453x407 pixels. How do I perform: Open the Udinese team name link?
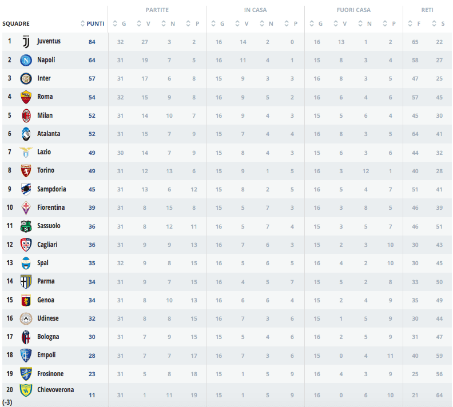tap(48, 318)
